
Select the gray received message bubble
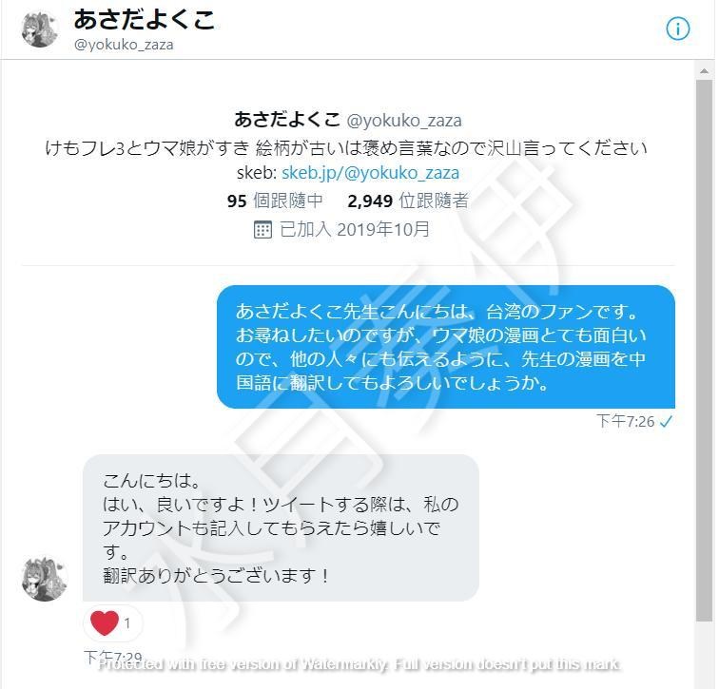coord(281,527)
